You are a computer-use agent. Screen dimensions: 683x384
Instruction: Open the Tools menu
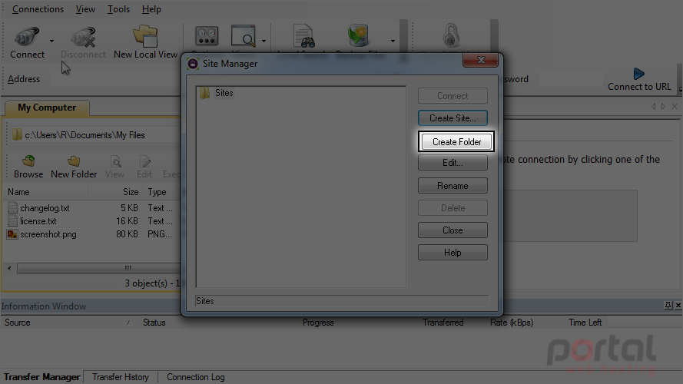tap(118, 9)
